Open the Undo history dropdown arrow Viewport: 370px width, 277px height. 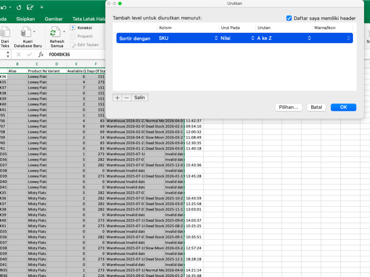10,7
